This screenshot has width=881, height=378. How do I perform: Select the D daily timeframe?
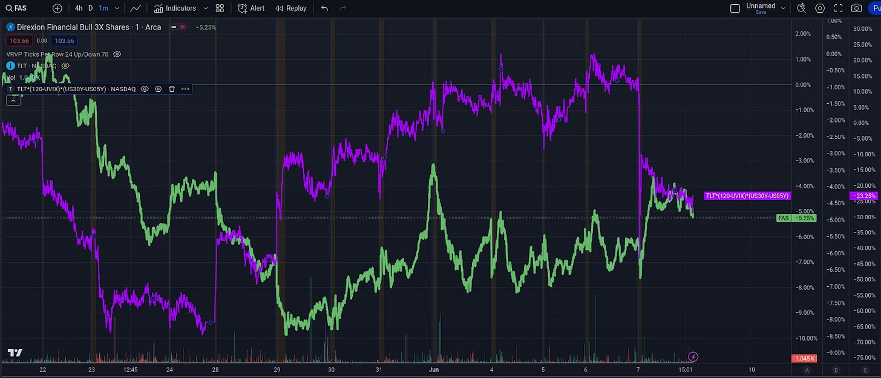click(x=90, y=8)
